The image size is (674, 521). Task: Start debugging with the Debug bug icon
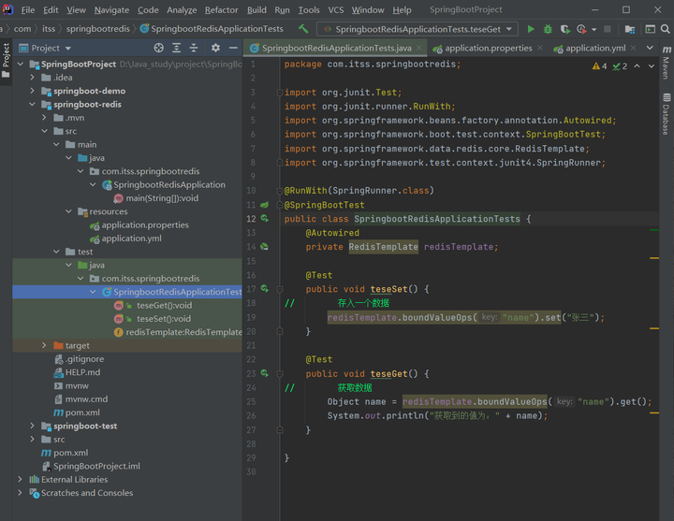coord(548,29)
